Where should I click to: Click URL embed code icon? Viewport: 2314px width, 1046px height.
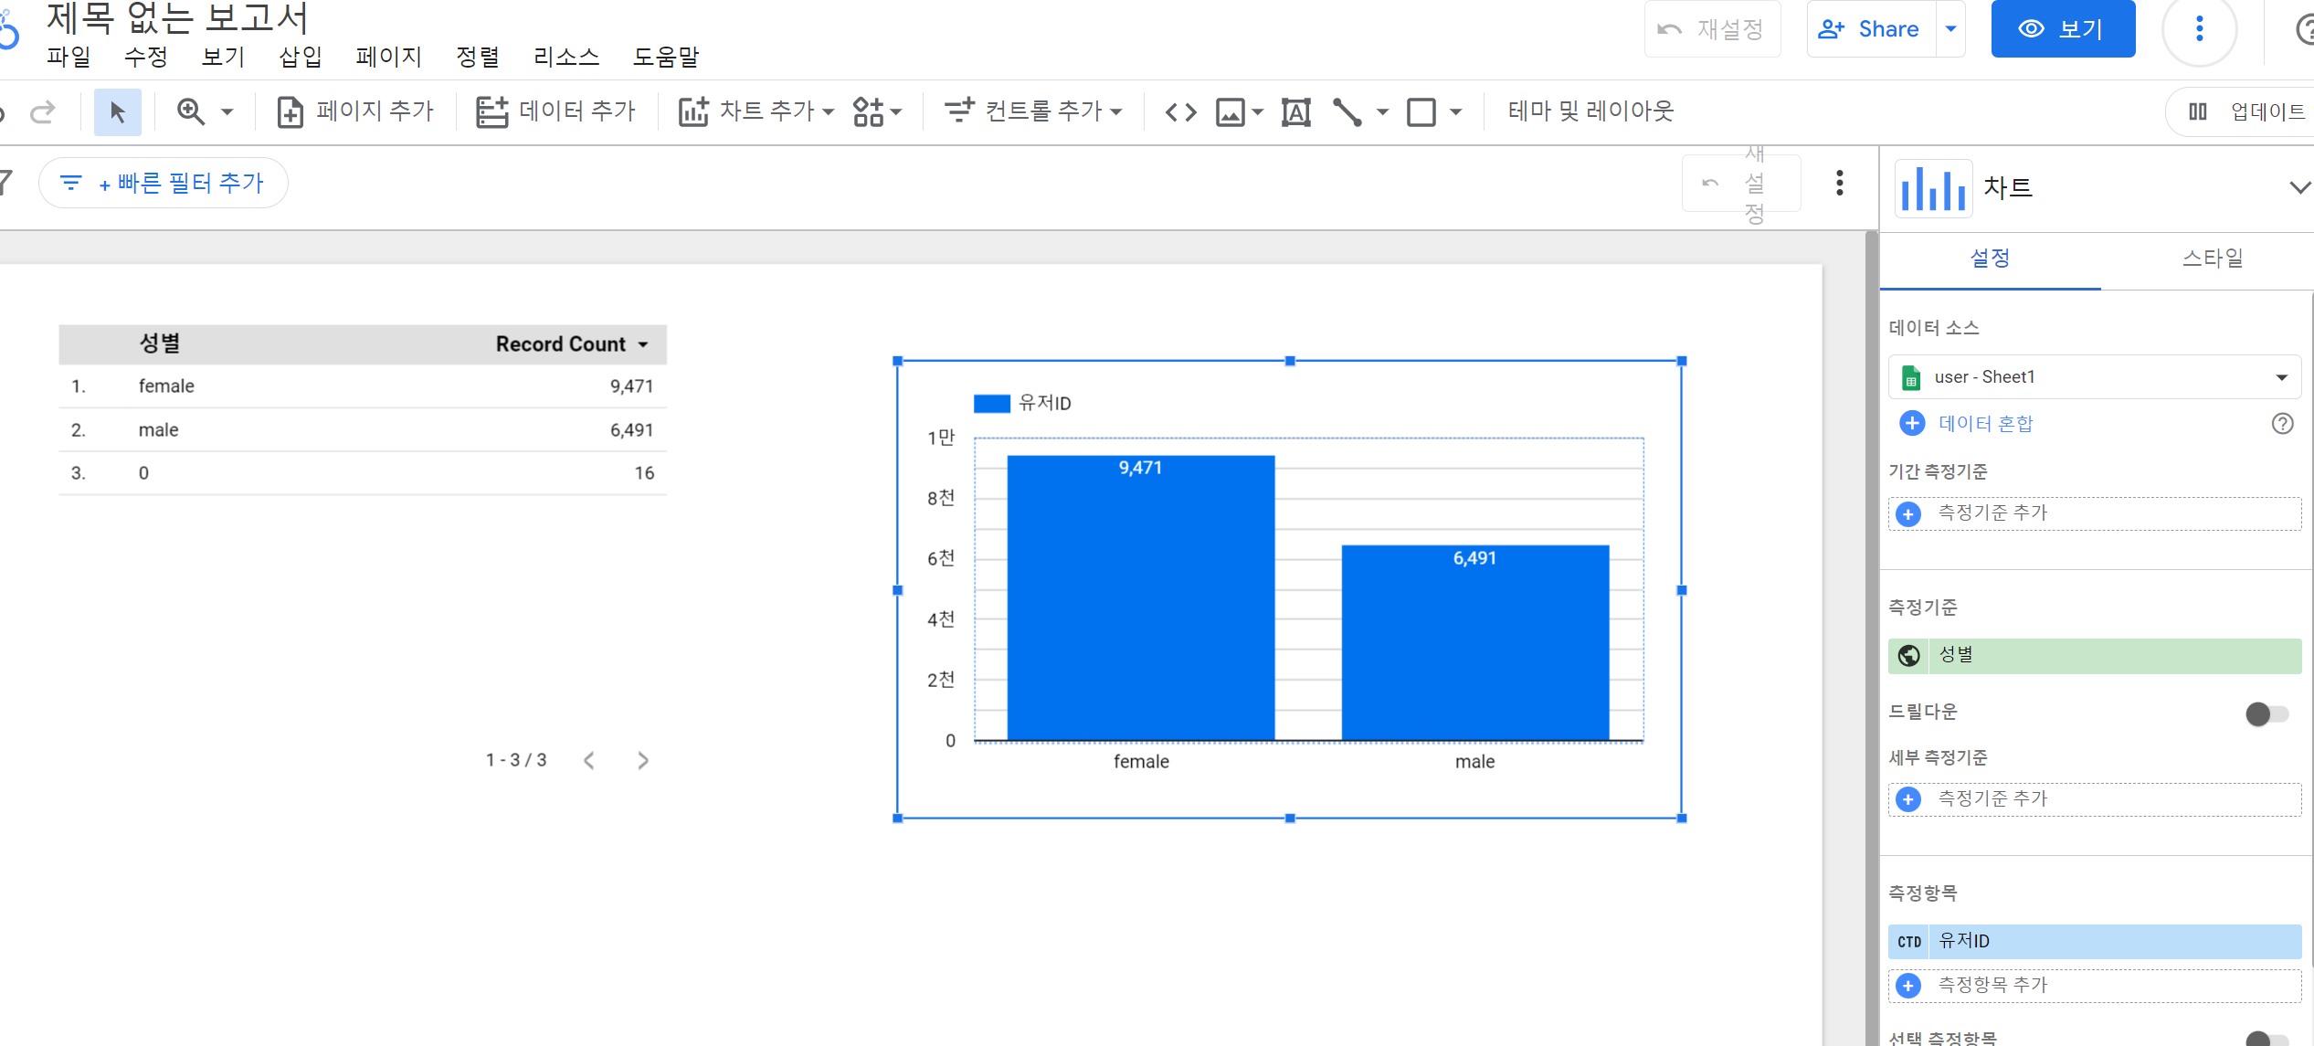(x=1180, y=112)
